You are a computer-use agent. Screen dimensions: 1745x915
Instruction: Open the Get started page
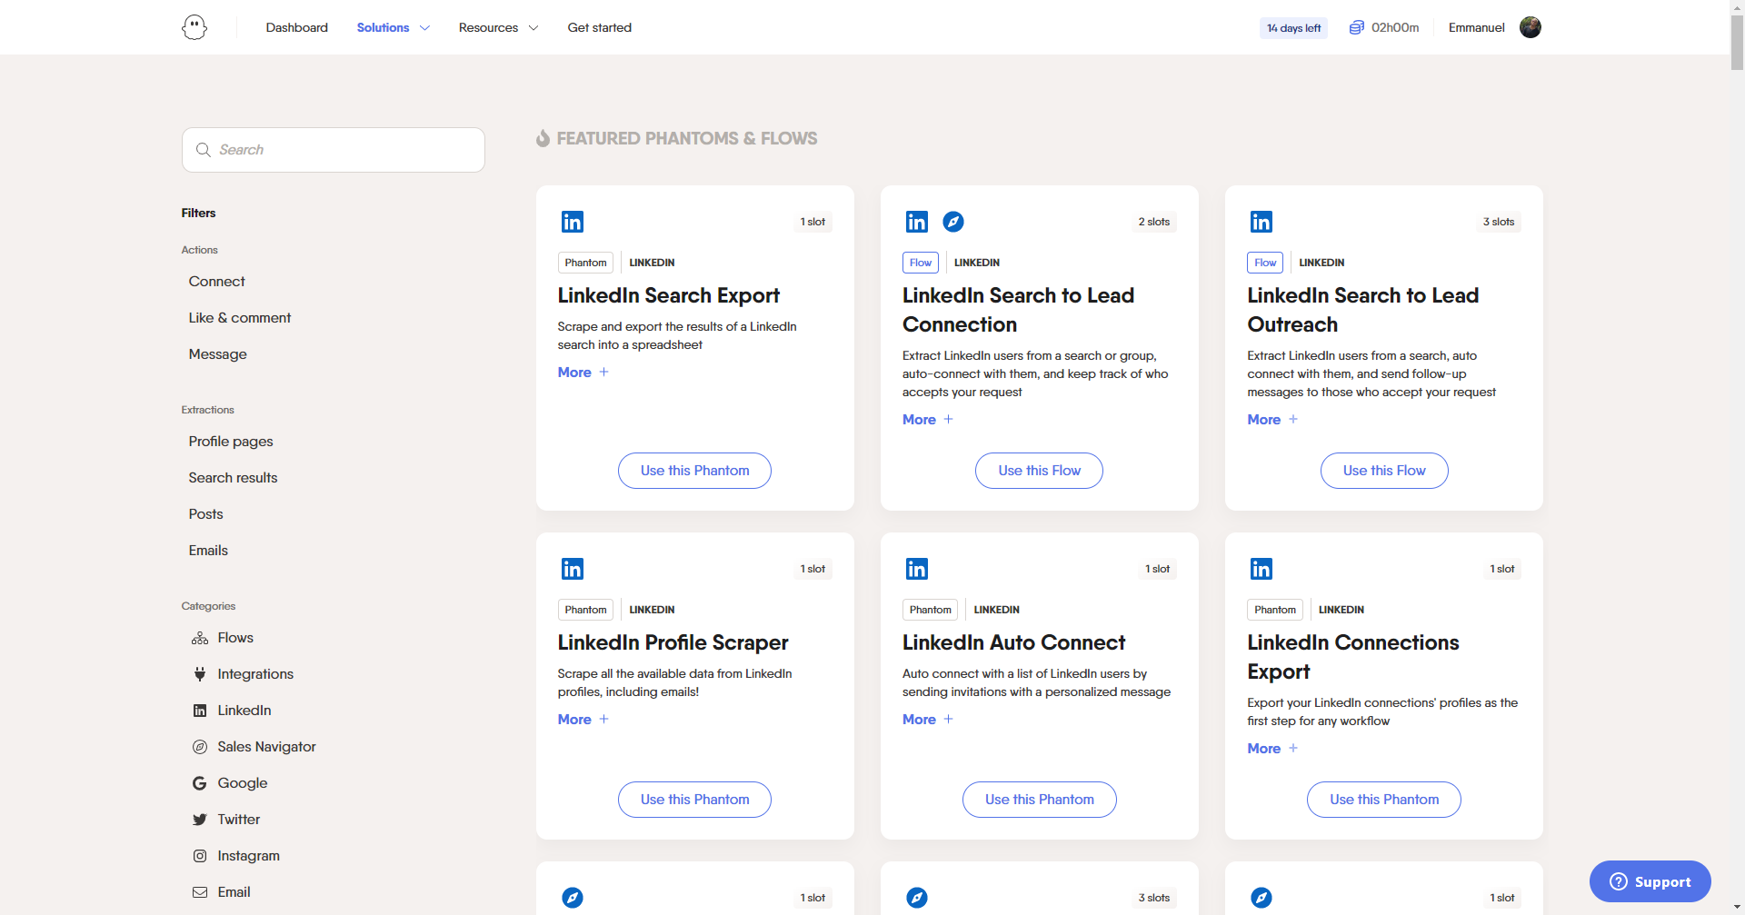click(599, 27)
